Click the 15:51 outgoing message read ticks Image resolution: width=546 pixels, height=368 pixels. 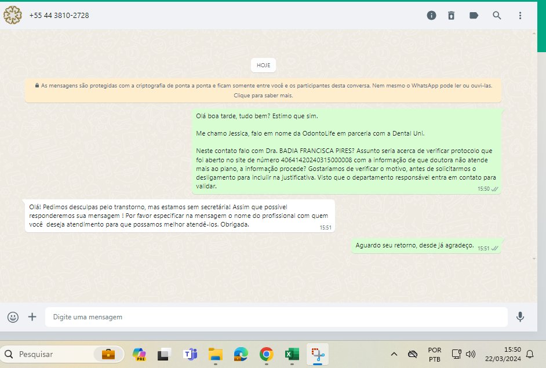pyautogui.click(x=495, y=248)
